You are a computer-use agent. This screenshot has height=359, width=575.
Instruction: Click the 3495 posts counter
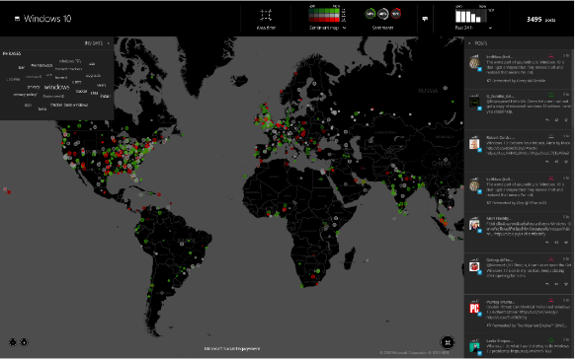click(x=540, y=20)
